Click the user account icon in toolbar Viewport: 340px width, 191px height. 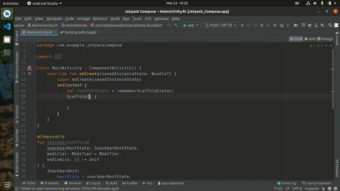(336, 25)
